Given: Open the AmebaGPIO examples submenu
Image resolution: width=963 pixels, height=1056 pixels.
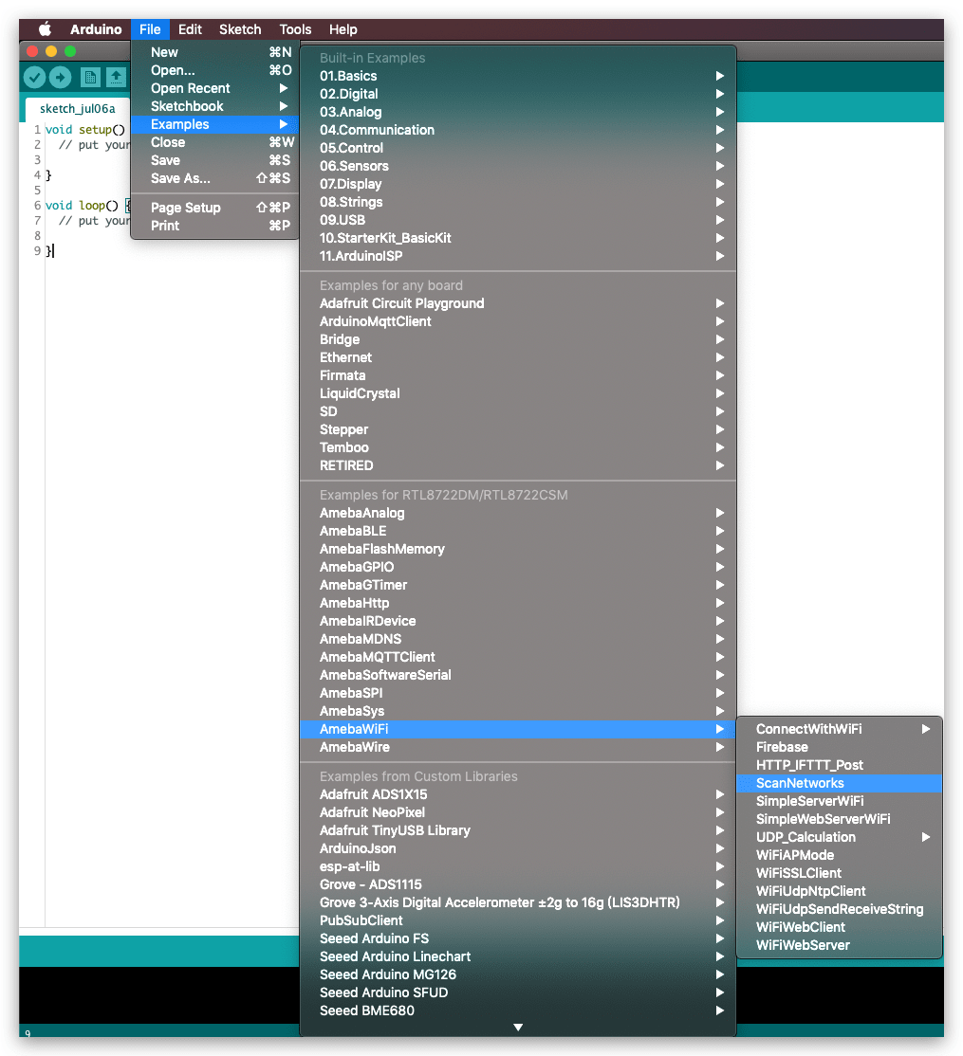Looking at the screenshot, I should pos(518,567).
